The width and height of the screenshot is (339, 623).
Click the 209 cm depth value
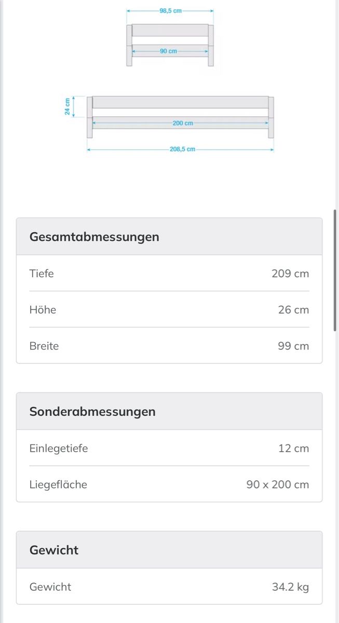click(x=290, y=273)
